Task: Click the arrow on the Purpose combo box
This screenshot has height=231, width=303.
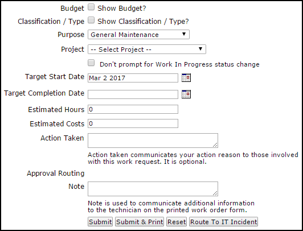Action: coord(184,34)
